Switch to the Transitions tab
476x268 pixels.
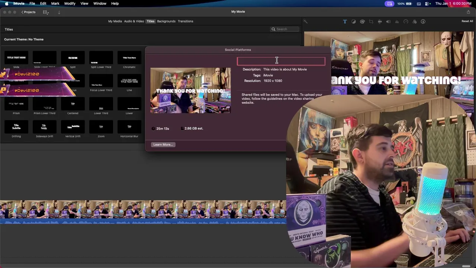[x=185, y=21]
